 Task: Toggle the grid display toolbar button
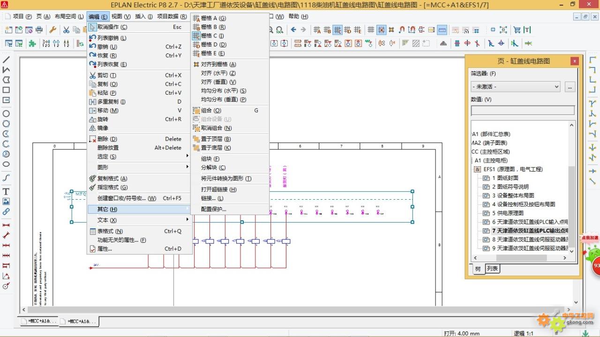371,30
